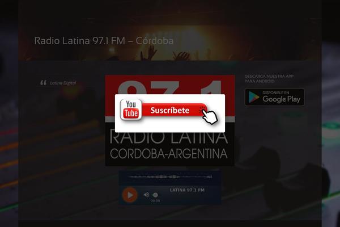The image size is (340, 227).
Task: Click the Radio Latina 97.1 FM – Córdoba title
Action: 104,41
